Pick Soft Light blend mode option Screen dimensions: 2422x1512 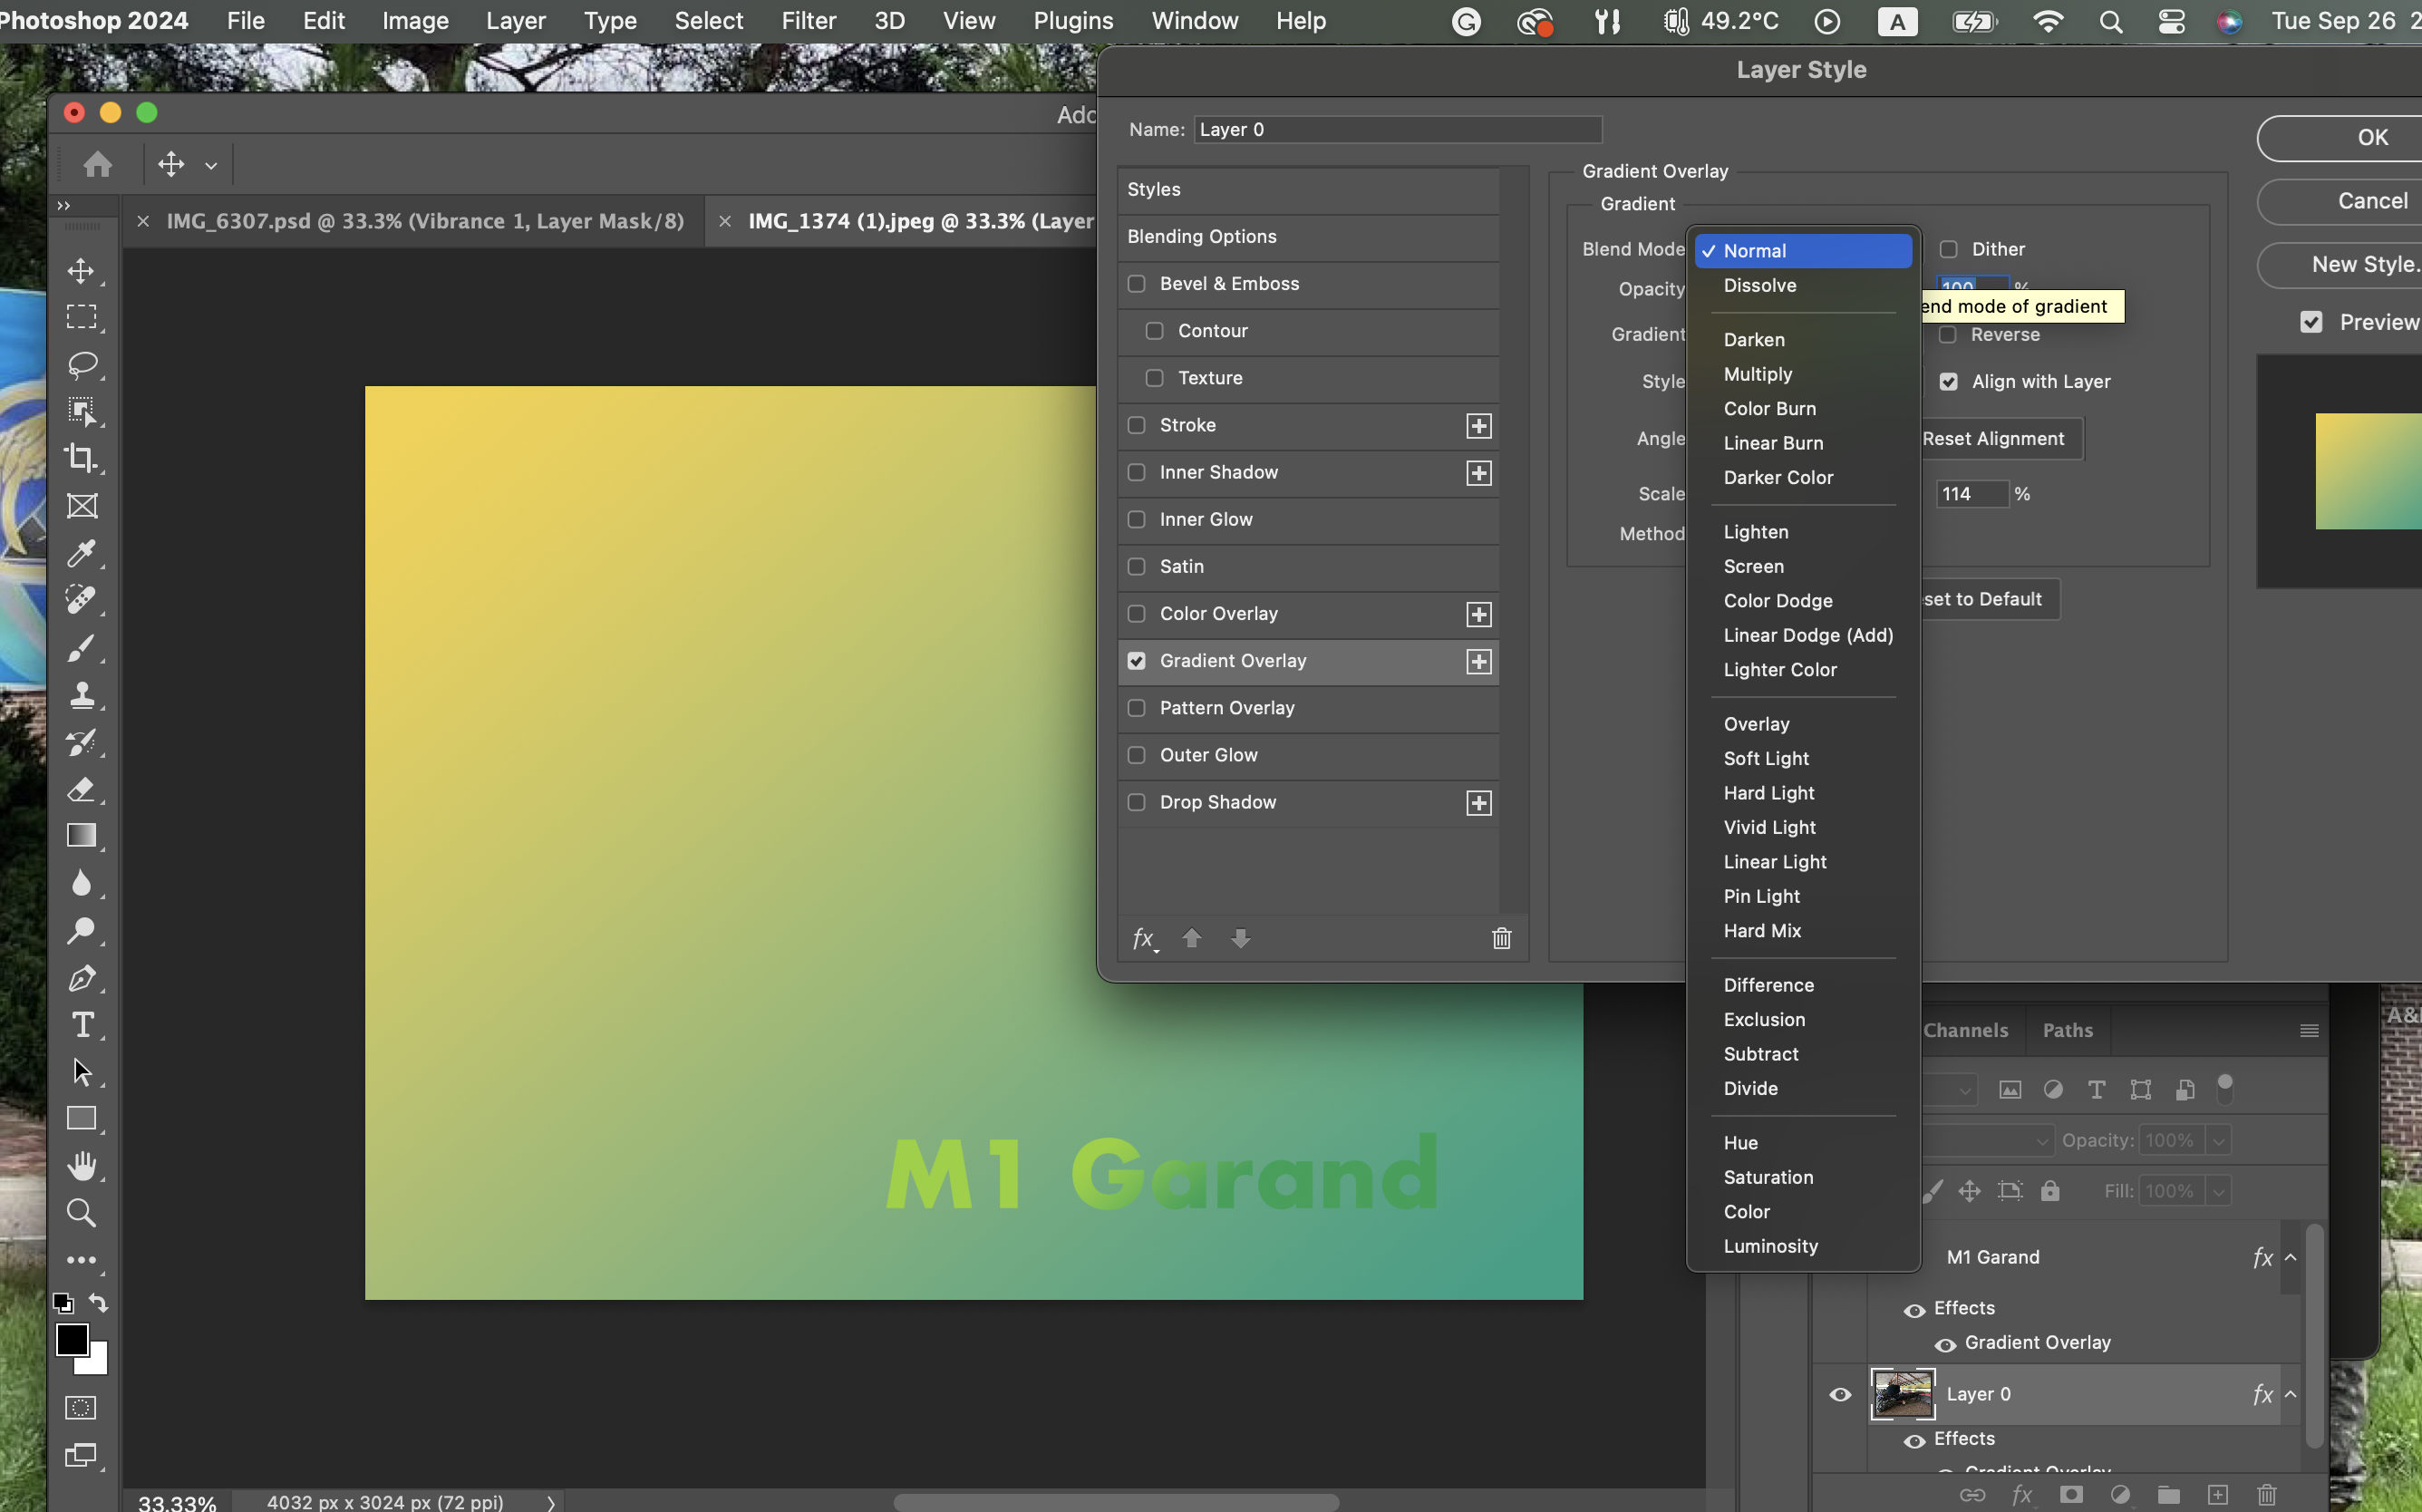[x=1765, y=758]
